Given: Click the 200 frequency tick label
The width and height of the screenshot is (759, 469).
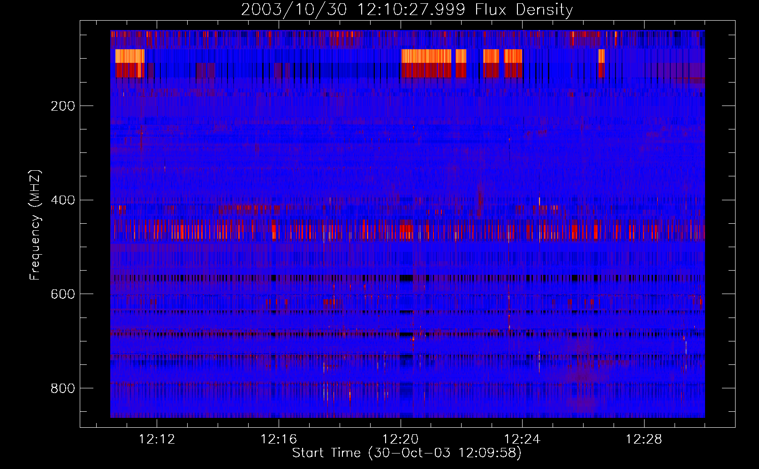Looking at the screenshot, I should (63, 106).
